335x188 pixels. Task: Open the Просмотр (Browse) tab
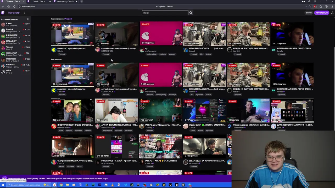14,13
